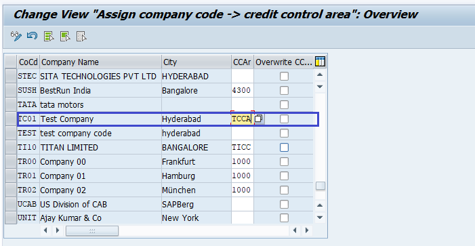Click left horizontal scroll left arrow
The height and width of the screenshot is (246, 475).
[x=45, y=230]
